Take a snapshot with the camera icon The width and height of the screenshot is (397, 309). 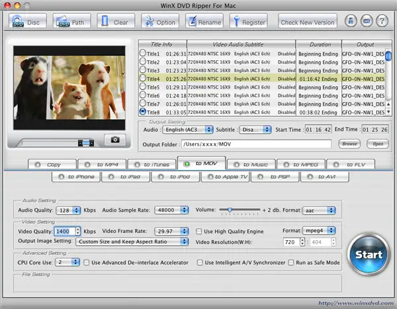115,140
